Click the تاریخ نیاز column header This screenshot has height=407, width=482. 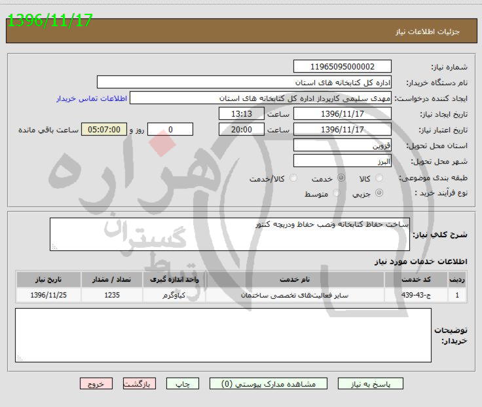[x=48, y=279]
